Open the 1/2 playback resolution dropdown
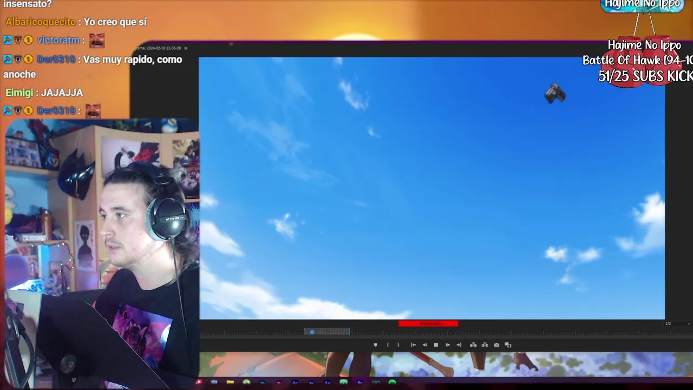 [677, 323]
